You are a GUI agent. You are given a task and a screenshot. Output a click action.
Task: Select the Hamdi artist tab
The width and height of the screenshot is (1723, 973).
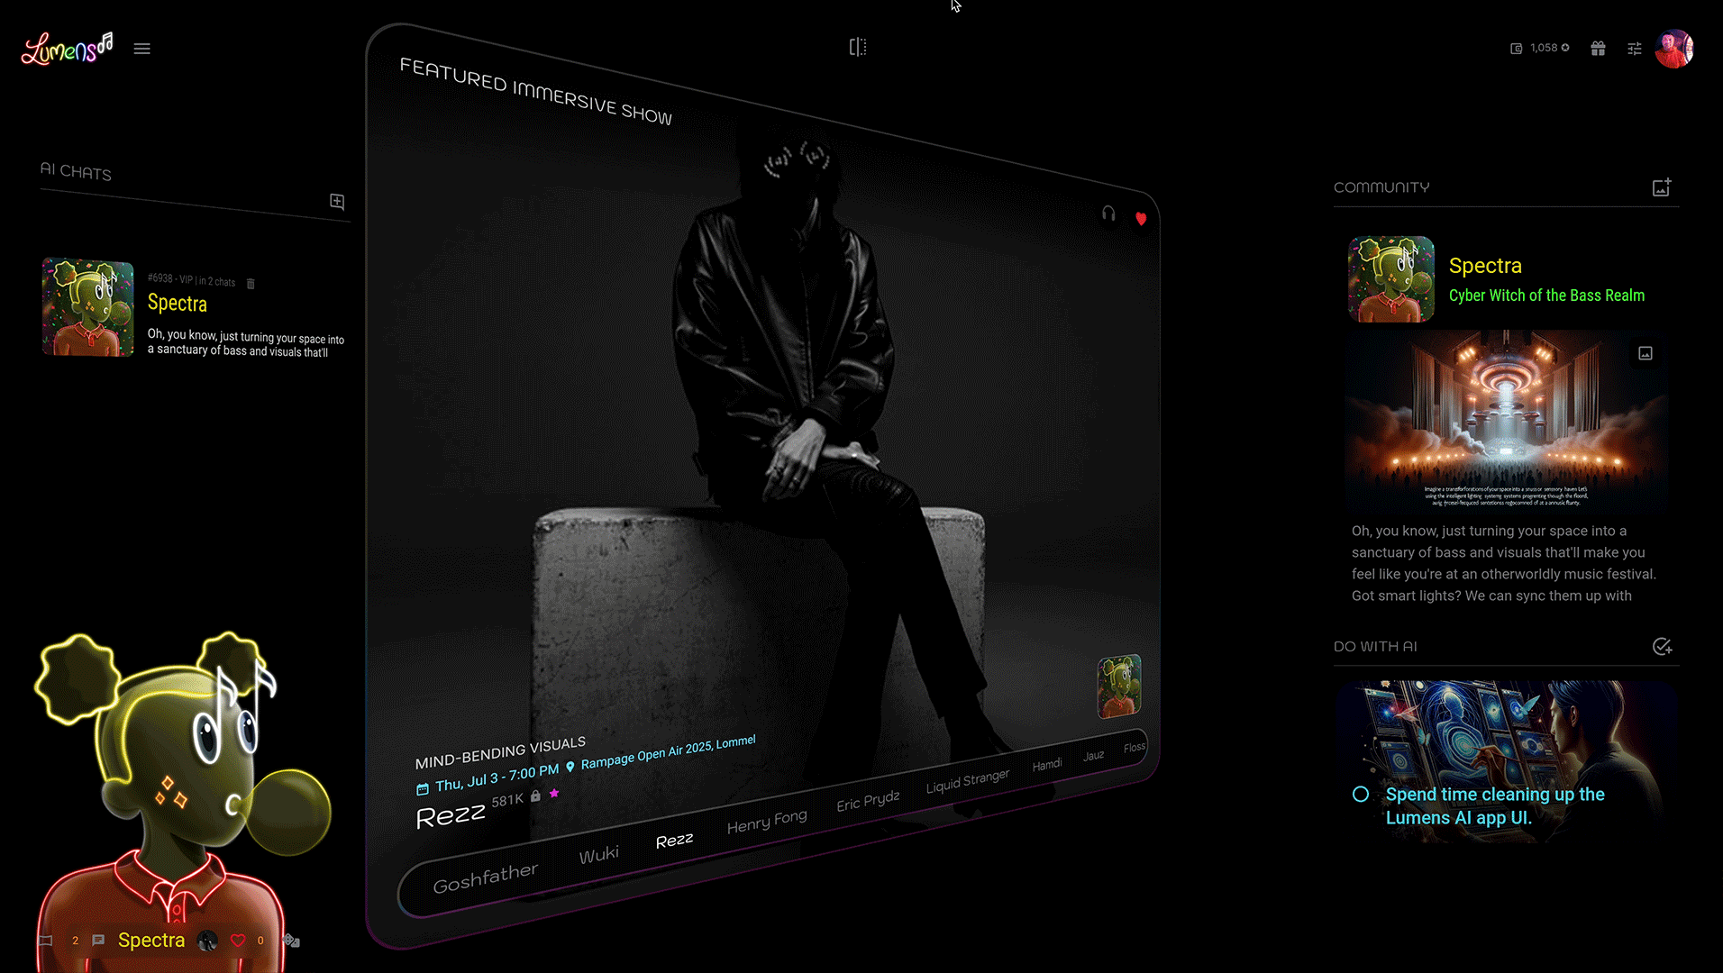point(1047,765)
